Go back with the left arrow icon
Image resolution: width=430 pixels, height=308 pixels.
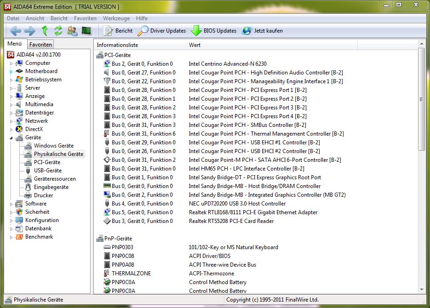point(15,31)
